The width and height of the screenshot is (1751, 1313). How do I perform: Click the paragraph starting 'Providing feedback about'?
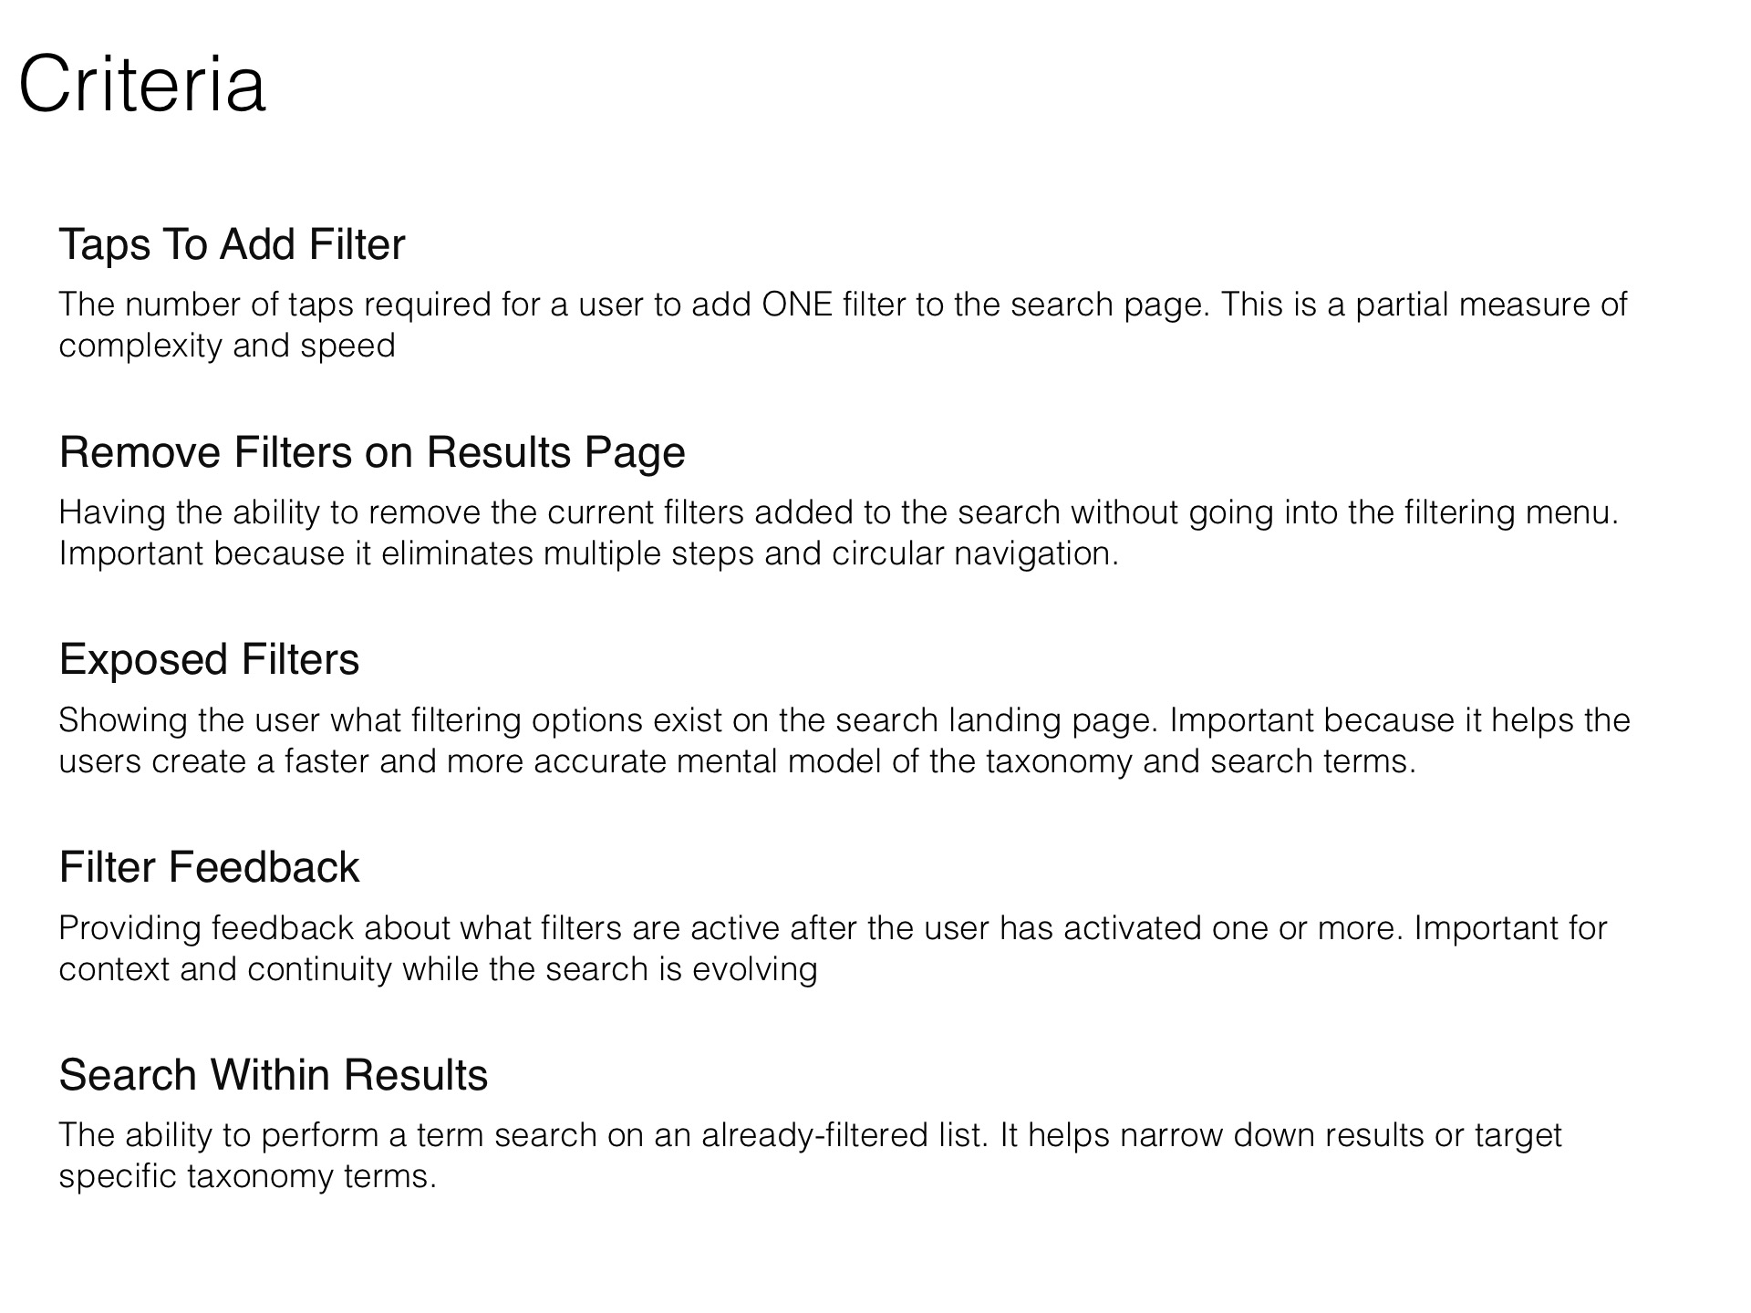click(x=833, y=948)
